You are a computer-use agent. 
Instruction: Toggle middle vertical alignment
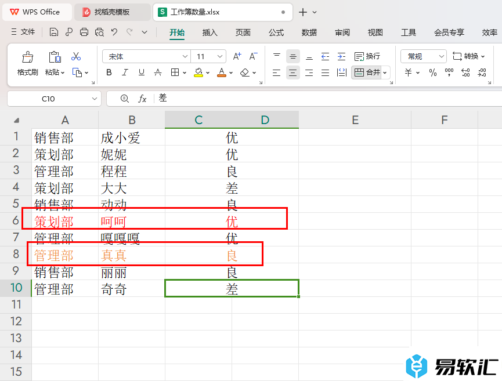click(x=293, y=57)
